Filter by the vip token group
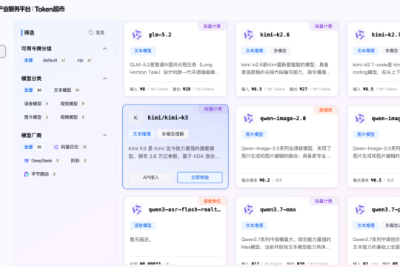 (84, 60)
